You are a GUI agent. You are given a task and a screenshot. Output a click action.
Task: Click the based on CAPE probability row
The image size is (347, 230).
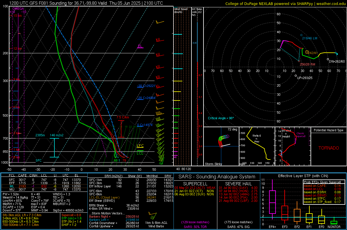coord(322,186)
